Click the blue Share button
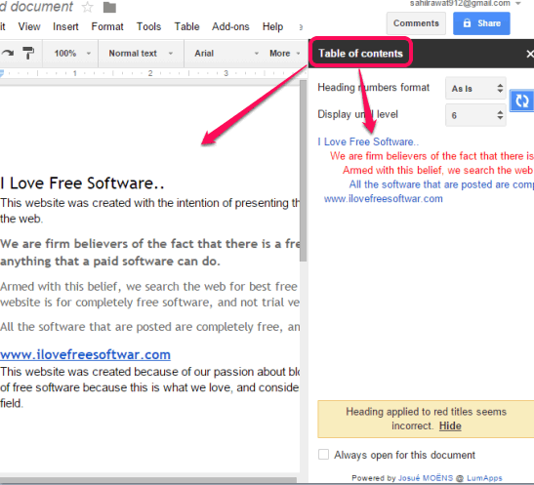 481,23
